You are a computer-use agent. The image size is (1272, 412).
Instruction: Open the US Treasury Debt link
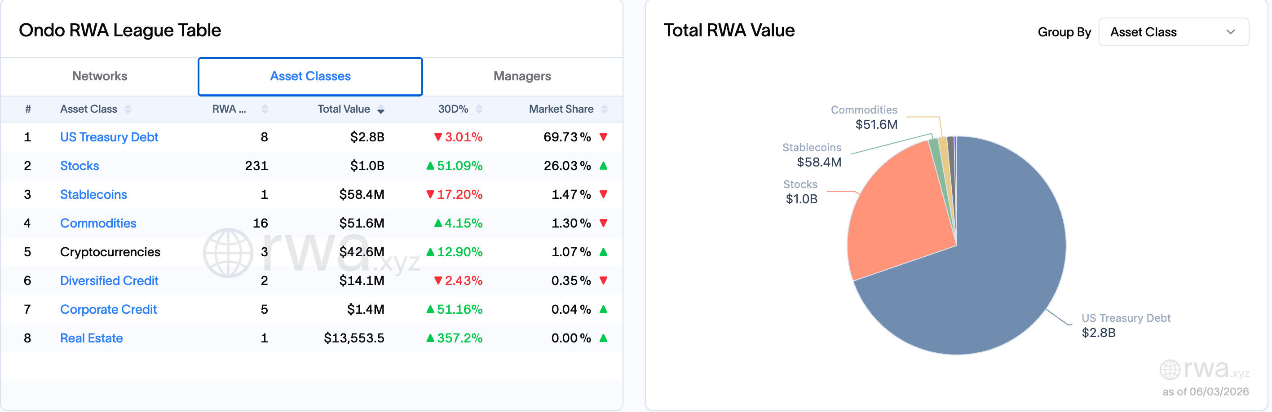tap(109, 137)
